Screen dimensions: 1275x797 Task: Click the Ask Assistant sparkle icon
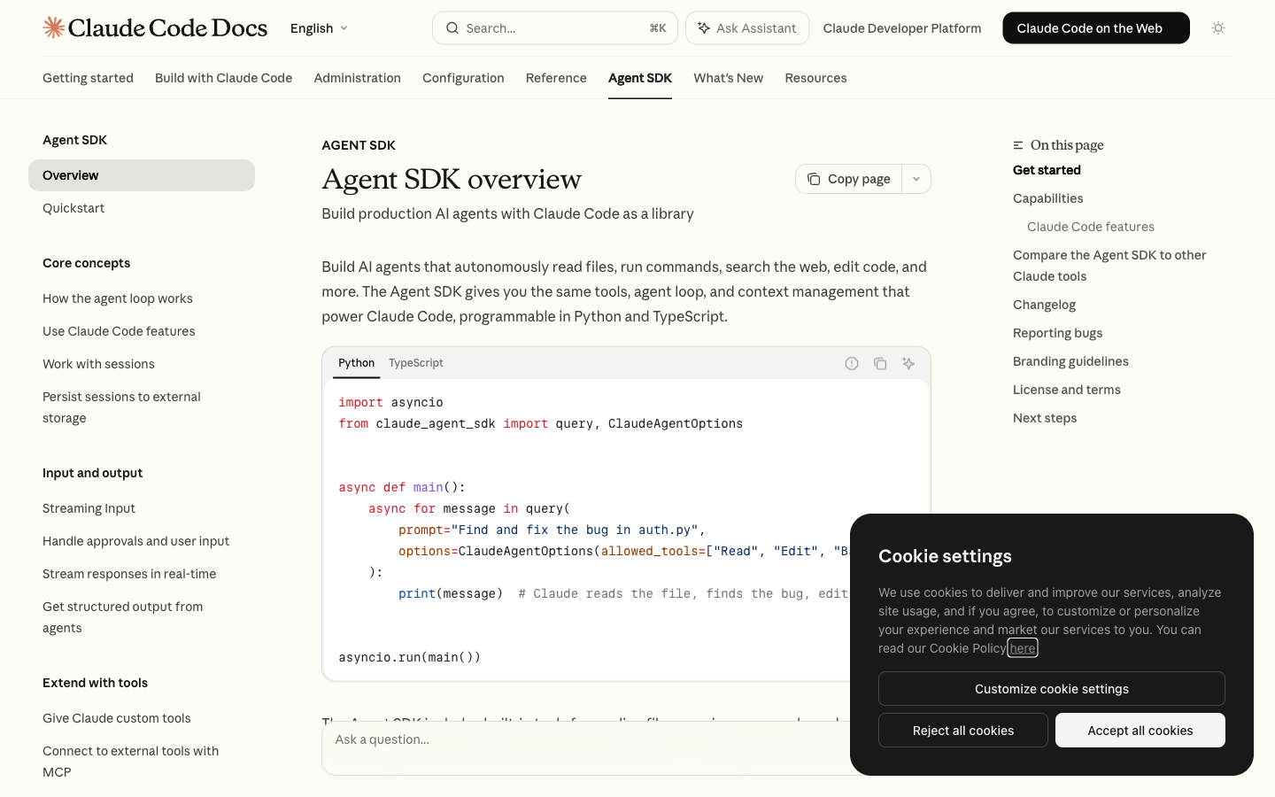(x=704, y=28)
